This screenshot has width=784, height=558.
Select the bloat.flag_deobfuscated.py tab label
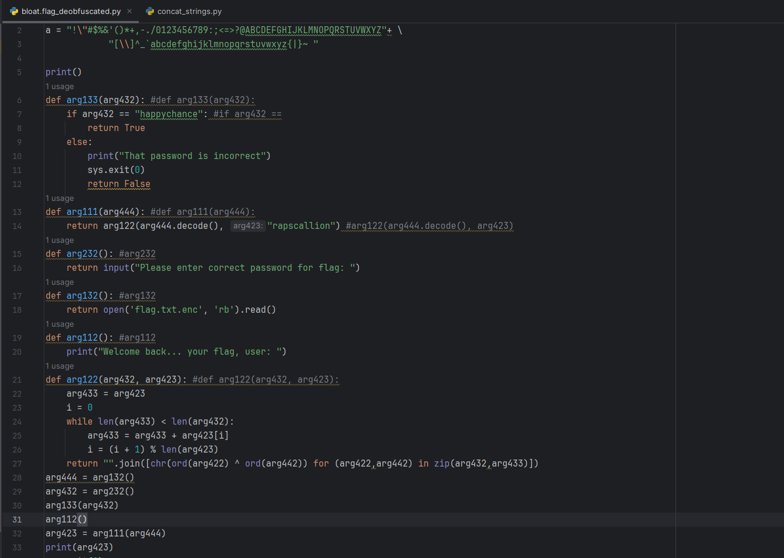(71, 11)
